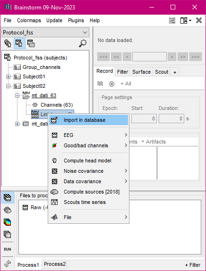206x271 pixels.
Task: Switch to the Process2 tab
Action: tap(55, 264)
